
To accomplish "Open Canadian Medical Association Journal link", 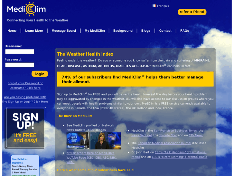I will (x=164, y=143).
